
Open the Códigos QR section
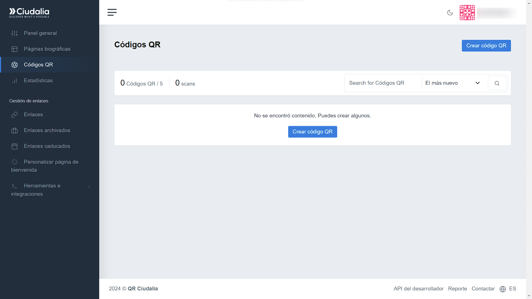pos(38,65)
